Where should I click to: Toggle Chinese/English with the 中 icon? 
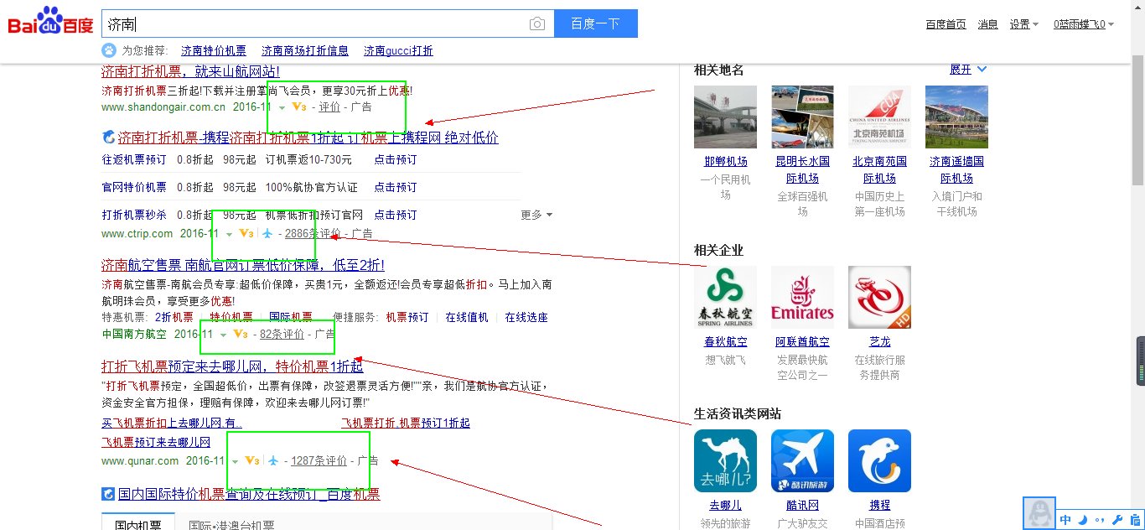1065,519
